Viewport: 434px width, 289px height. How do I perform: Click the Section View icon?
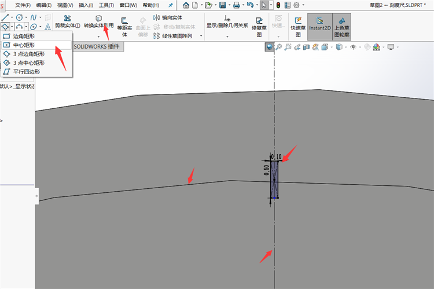click(306, 47)
